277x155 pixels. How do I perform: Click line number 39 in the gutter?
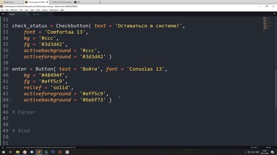[x=6, y=69]
